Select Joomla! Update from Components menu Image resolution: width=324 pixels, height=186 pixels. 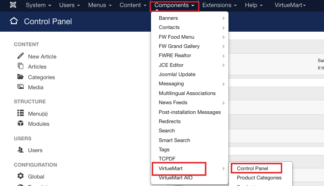pyautogui.click(x=177, y=74)
